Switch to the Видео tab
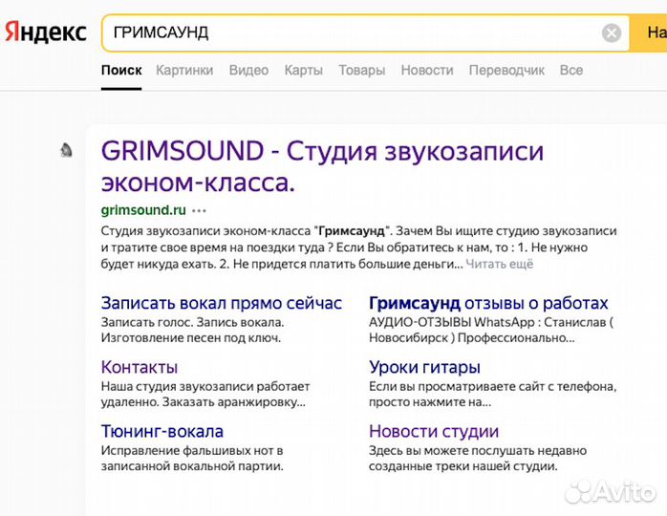The height and width of the screenshot is (516, 667). [x=248, y=70]
